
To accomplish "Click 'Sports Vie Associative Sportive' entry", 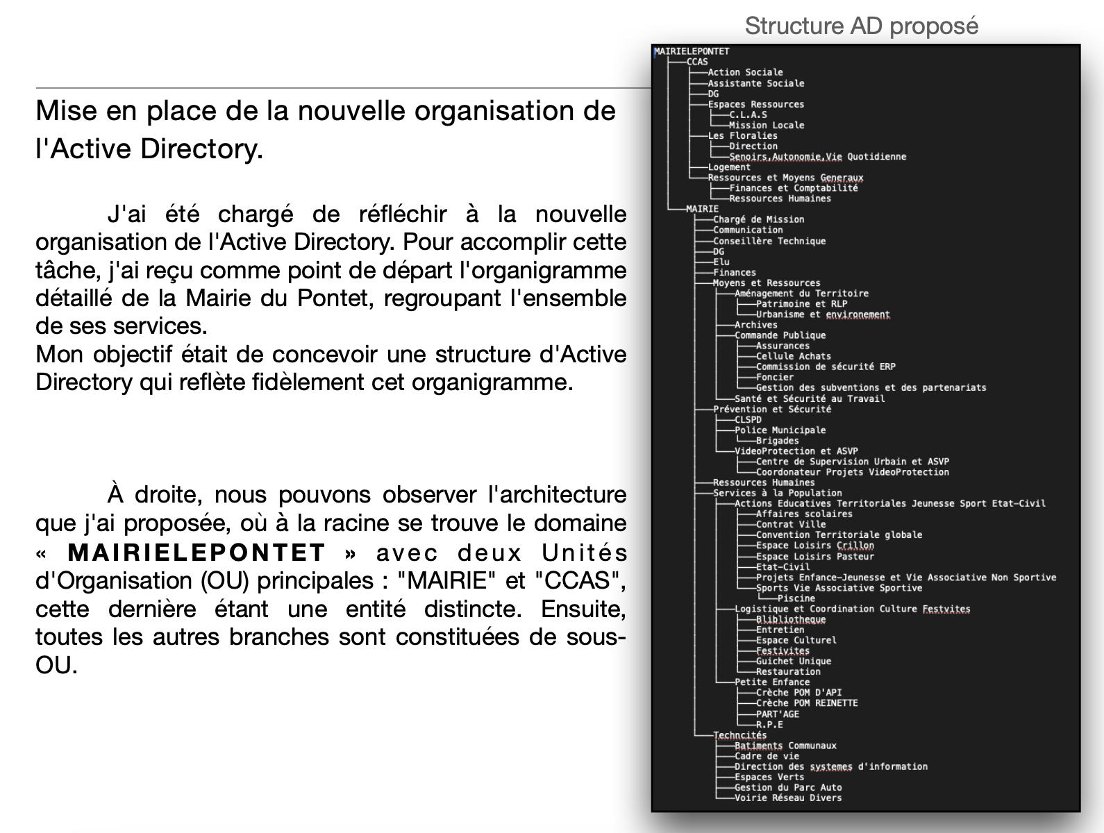I will coord(839,588).
